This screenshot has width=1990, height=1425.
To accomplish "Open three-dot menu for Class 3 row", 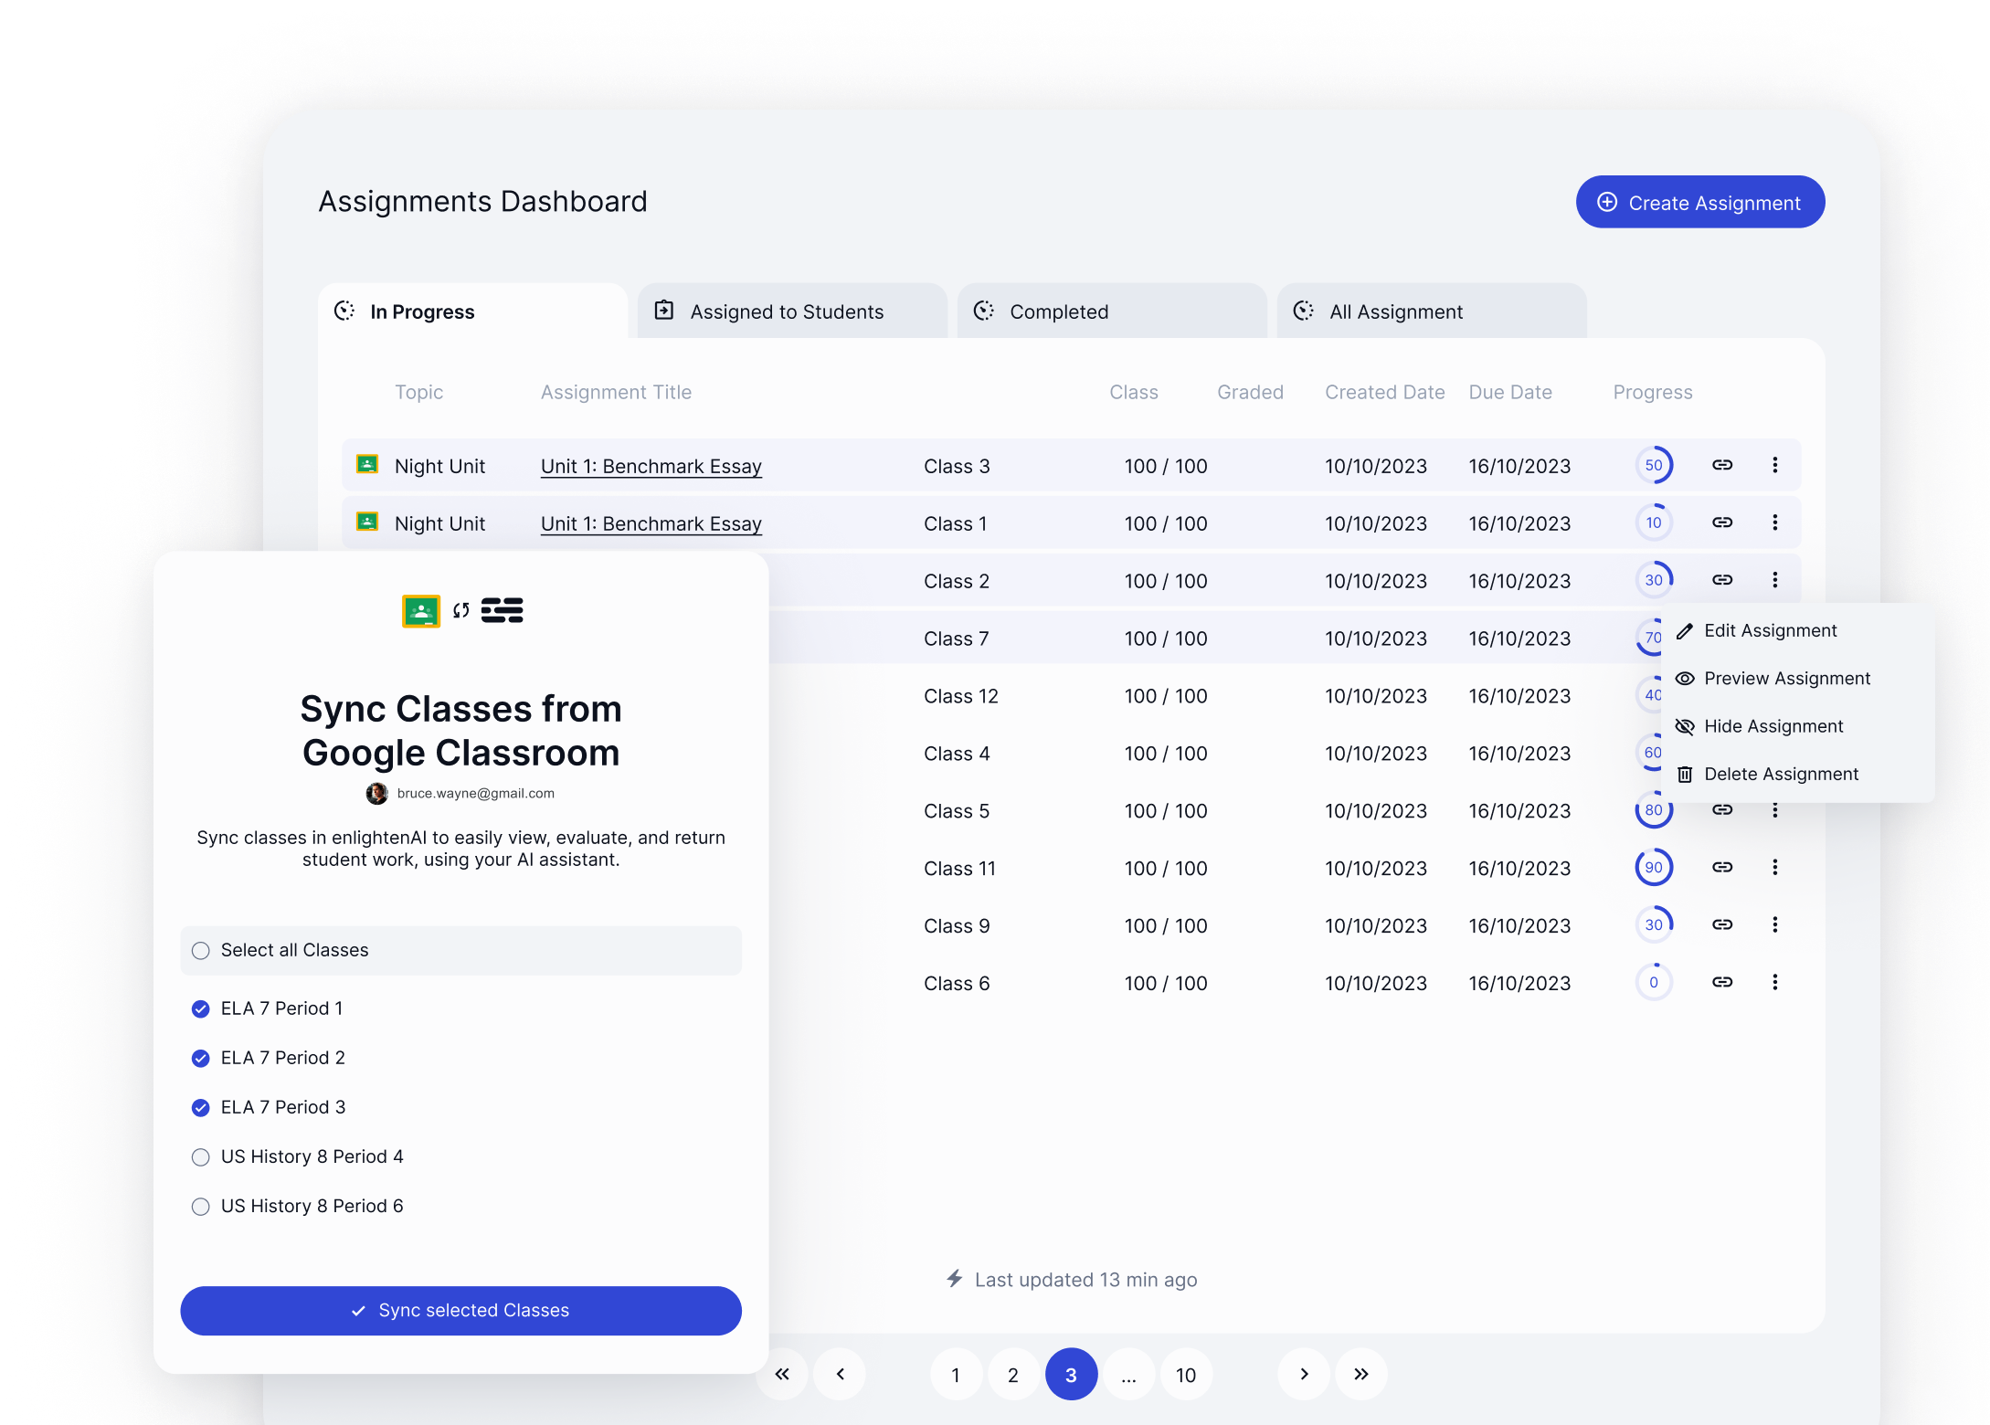I will (x=1774, y=465).
